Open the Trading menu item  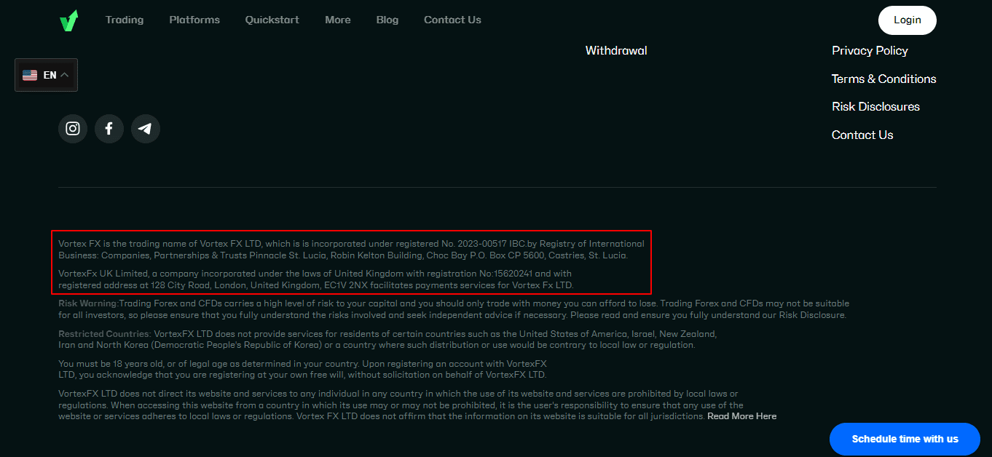tap(125, 20)
